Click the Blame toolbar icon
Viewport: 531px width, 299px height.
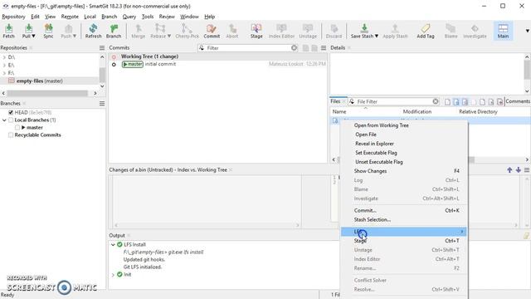451,32
